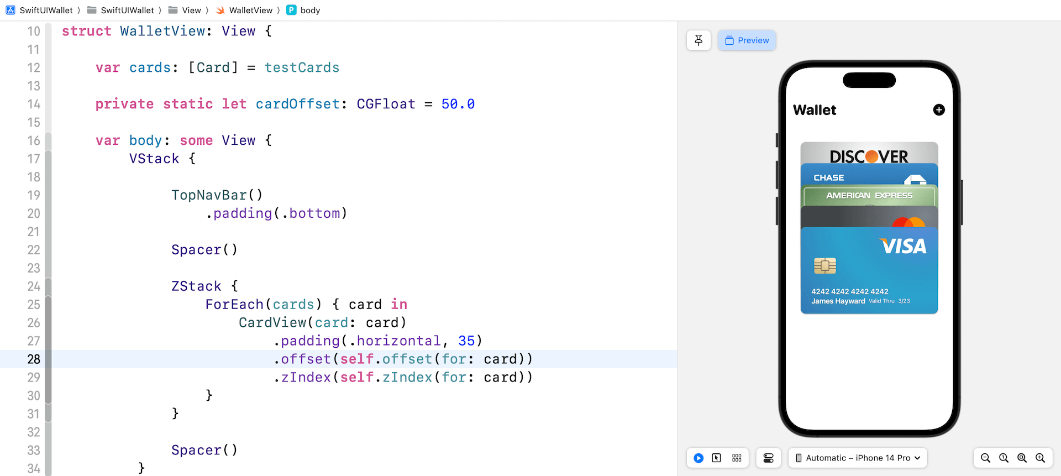This screenshot has height=476, width=1061.
Task: Click the .offset modifier on line 28
Action: tap(302, 359)
